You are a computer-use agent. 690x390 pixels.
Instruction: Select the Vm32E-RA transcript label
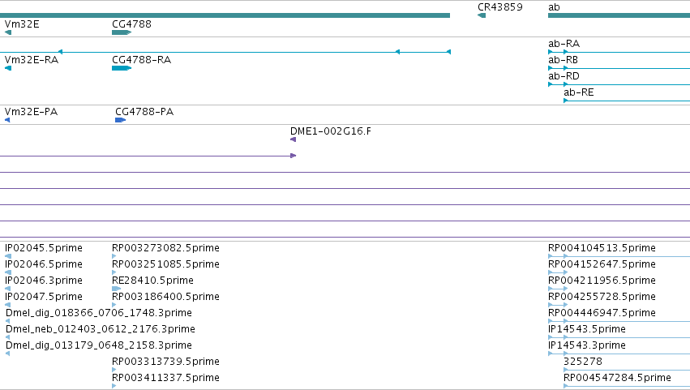pos(32,60)
